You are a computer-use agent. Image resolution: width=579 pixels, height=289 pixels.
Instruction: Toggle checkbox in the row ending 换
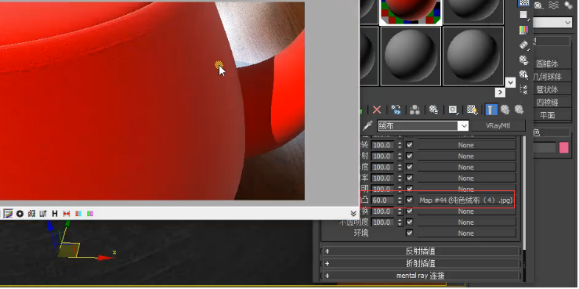click(x=409, y=211)
